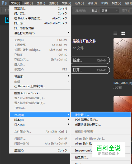
Task: Click the 新建... start screen button
Action: coord(91,60)
